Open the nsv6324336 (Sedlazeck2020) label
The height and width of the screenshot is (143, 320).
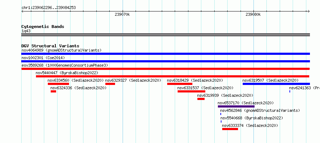79,88
